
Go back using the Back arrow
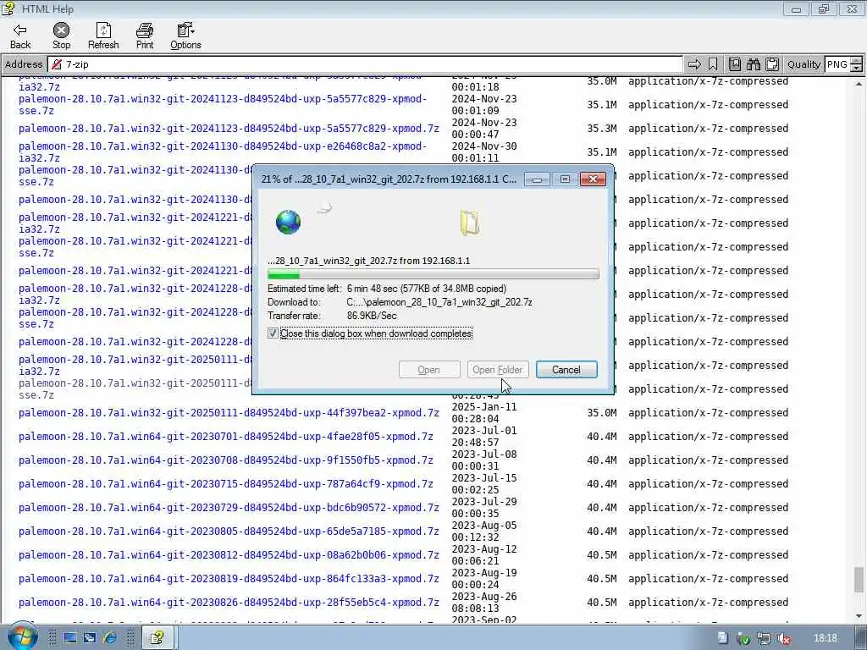tap(20, 36)
